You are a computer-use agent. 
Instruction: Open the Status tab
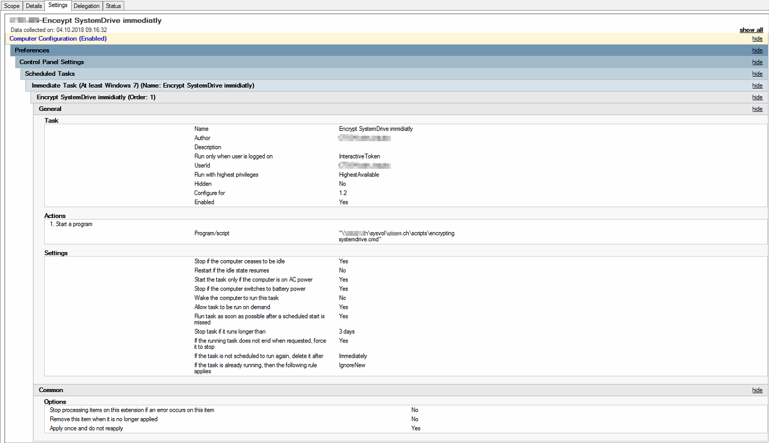pos(114,6)
